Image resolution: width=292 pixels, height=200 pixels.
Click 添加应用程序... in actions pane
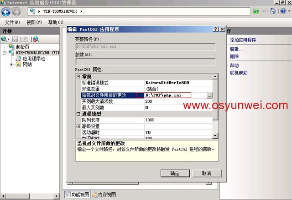point(246,40)
